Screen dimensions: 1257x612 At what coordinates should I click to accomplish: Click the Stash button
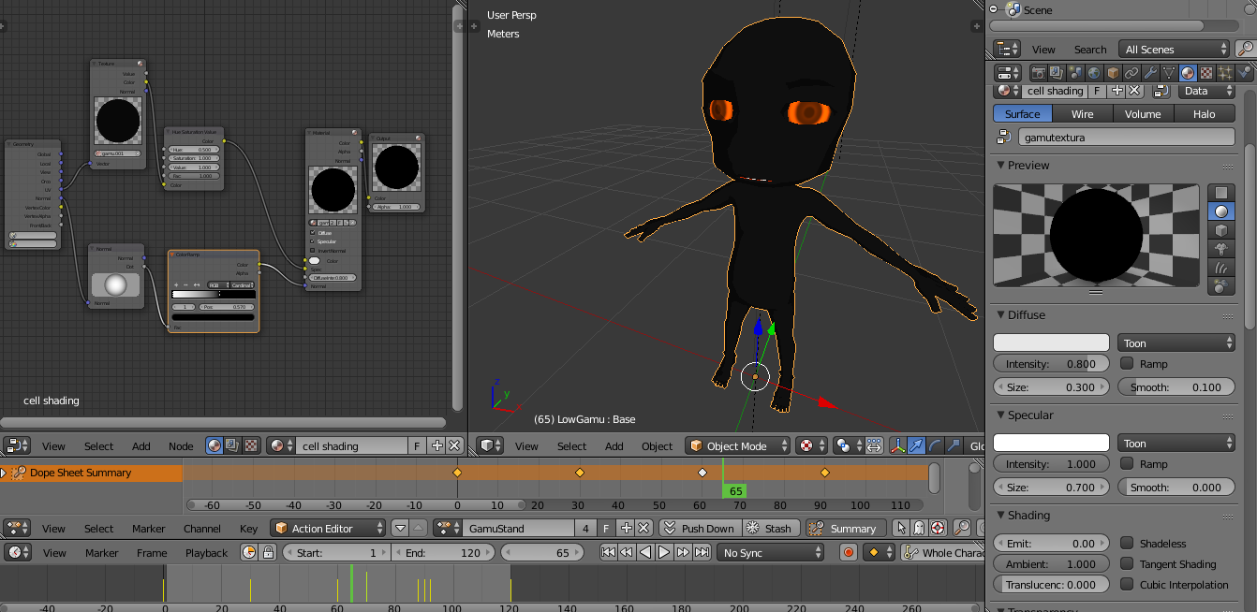[x=769, y=529]
